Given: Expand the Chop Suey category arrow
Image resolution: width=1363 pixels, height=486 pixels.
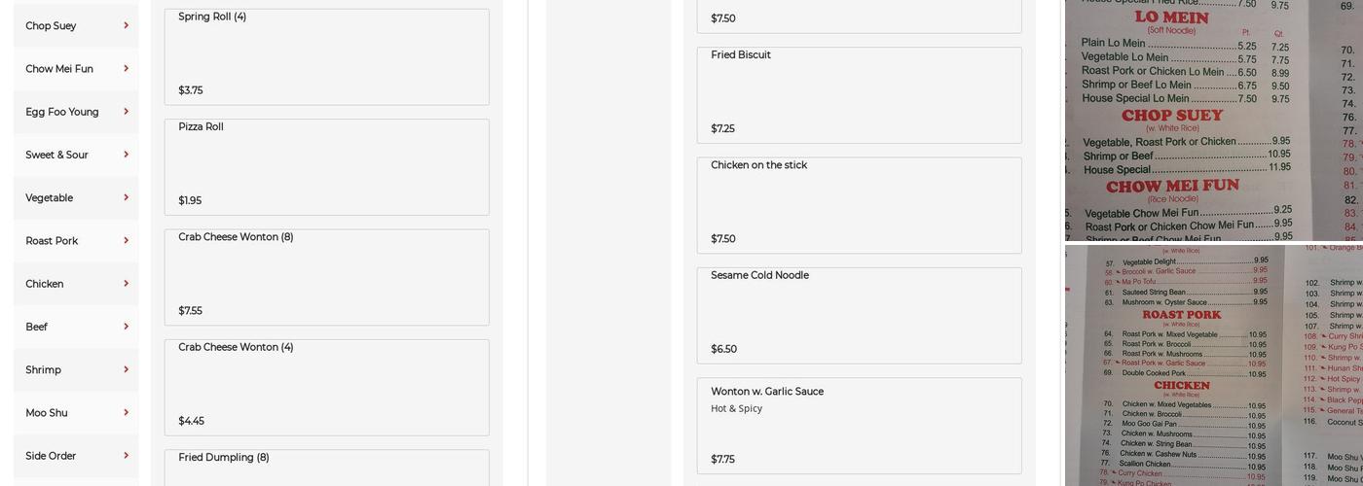Looking at the screenshot, I should pos(126,25).
